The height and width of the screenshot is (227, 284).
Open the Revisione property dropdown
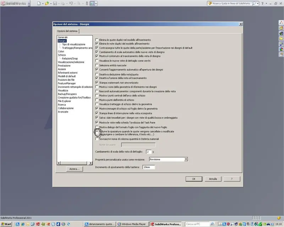pyautogui.click(x=186, y=159)
